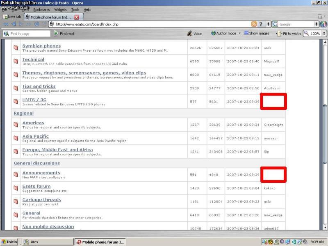This screenshot has width=328, height=246.
Task: Open the 100% zoom dropdown
Action: point(324,34)
